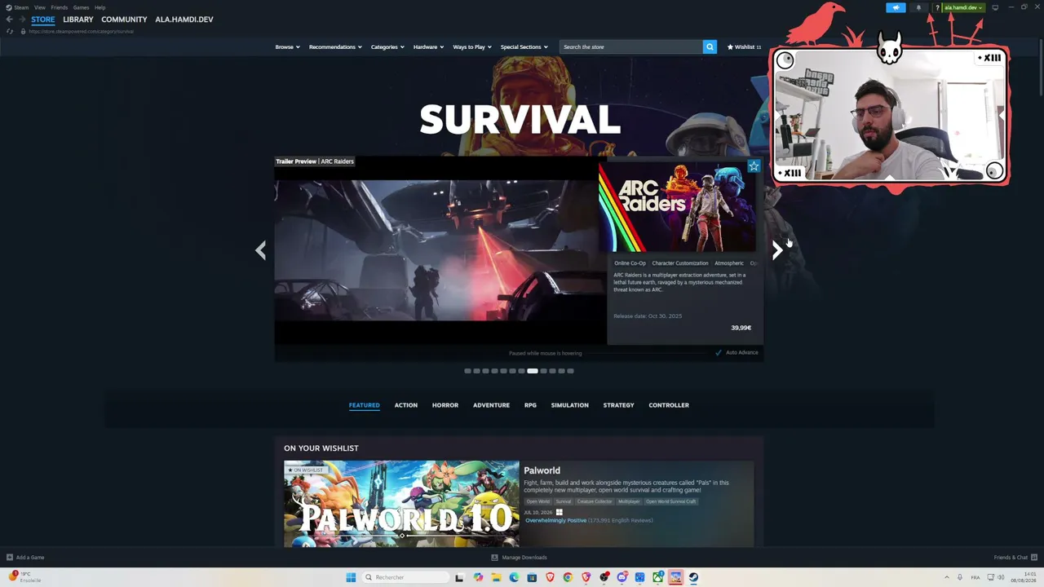1044x587 pixels.
Task: Open the View menu
Action: click(x=39, y=7)
